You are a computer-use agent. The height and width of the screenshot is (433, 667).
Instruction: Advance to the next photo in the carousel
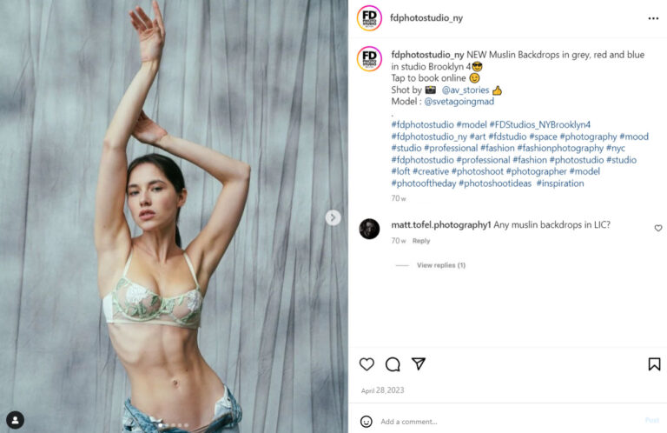click(333, 217)
